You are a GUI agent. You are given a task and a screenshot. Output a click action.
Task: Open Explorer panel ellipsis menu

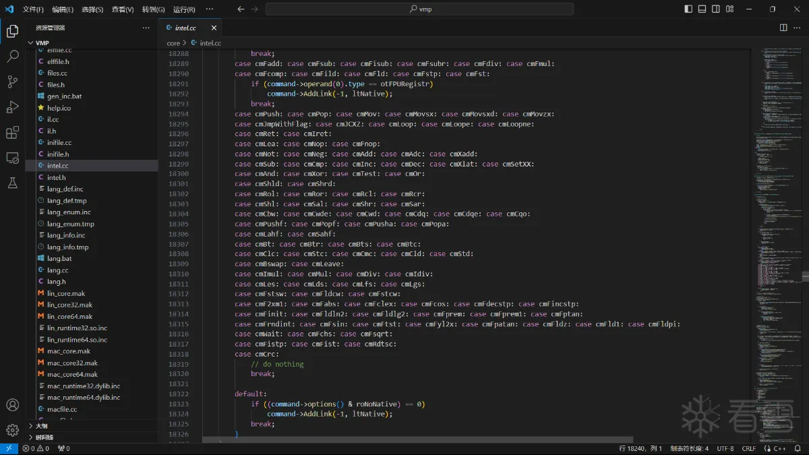pyautogui.click(x=146, y=28)
